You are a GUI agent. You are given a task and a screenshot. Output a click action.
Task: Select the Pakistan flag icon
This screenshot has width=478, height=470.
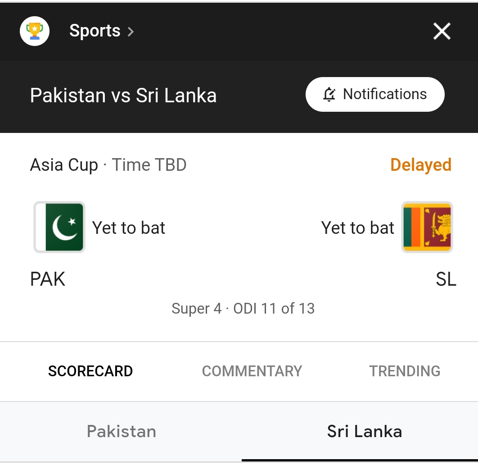tap(59, 227)
